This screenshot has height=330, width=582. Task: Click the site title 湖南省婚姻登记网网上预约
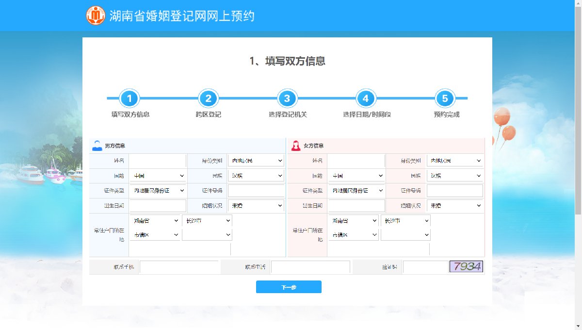coord(182,16)
